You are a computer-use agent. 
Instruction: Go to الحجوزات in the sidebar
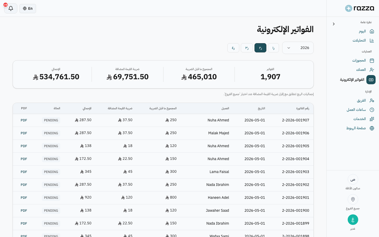pyautogui.click(x=359, y=61)
